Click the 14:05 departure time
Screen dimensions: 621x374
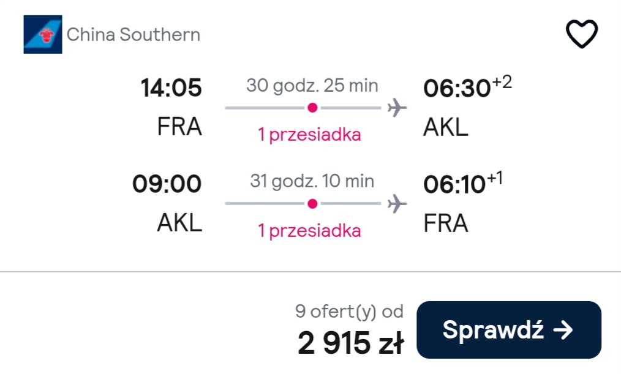coord(171,88)
